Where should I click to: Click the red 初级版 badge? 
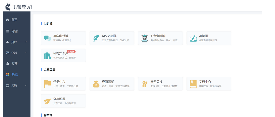click(x=71, y=52)
